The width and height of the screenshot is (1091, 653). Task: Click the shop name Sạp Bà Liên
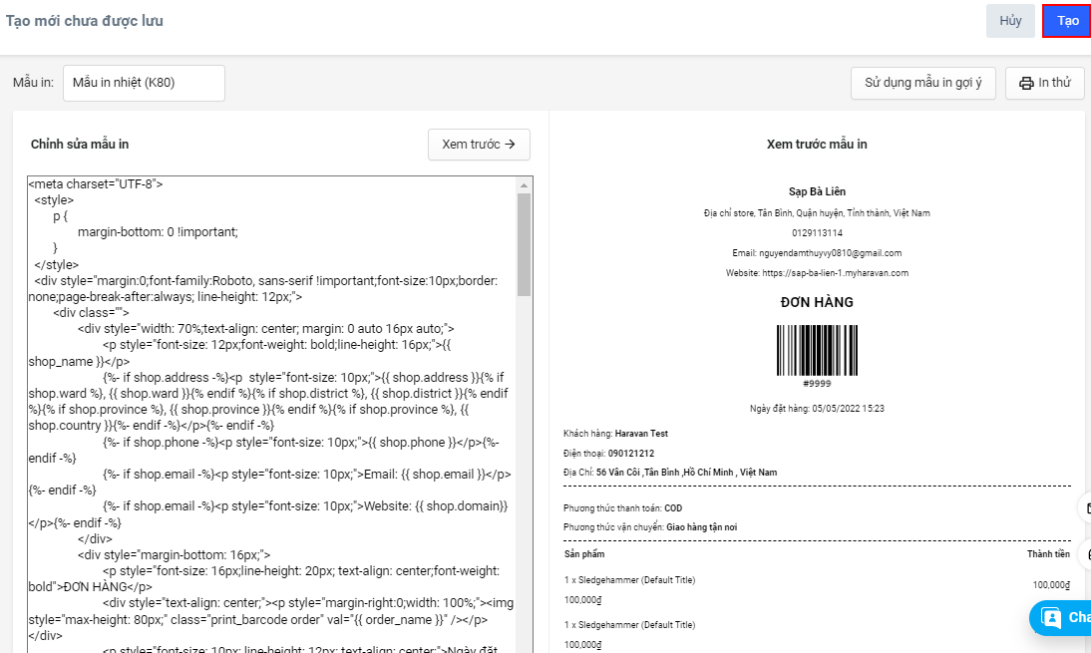point(817,191)
